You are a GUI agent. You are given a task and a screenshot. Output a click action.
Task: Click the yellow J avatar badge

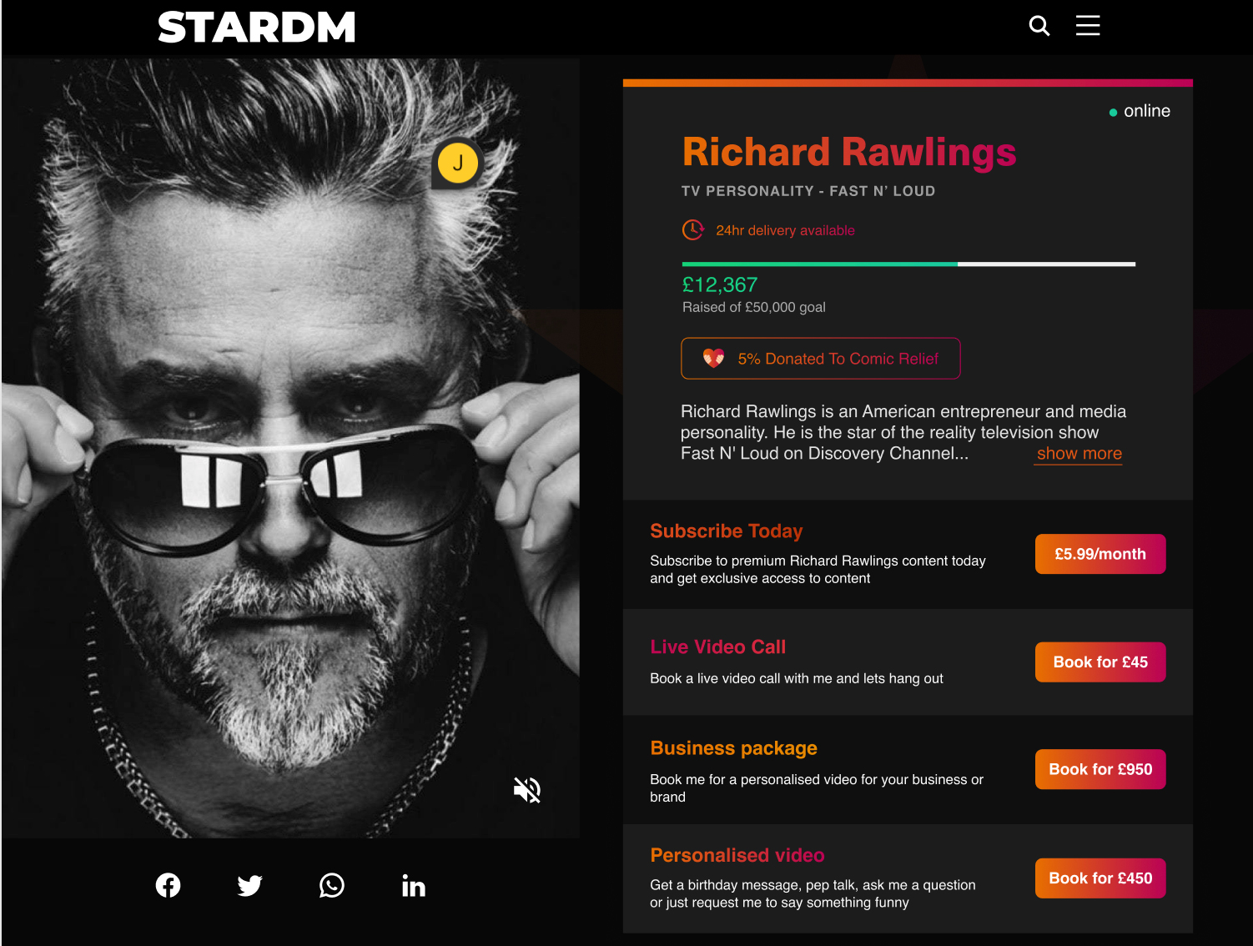(x=457, y=164)
